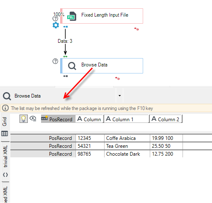Click blue output port of Fixed Length Input File
Screen dimensions: 212x203
(66, 27)
